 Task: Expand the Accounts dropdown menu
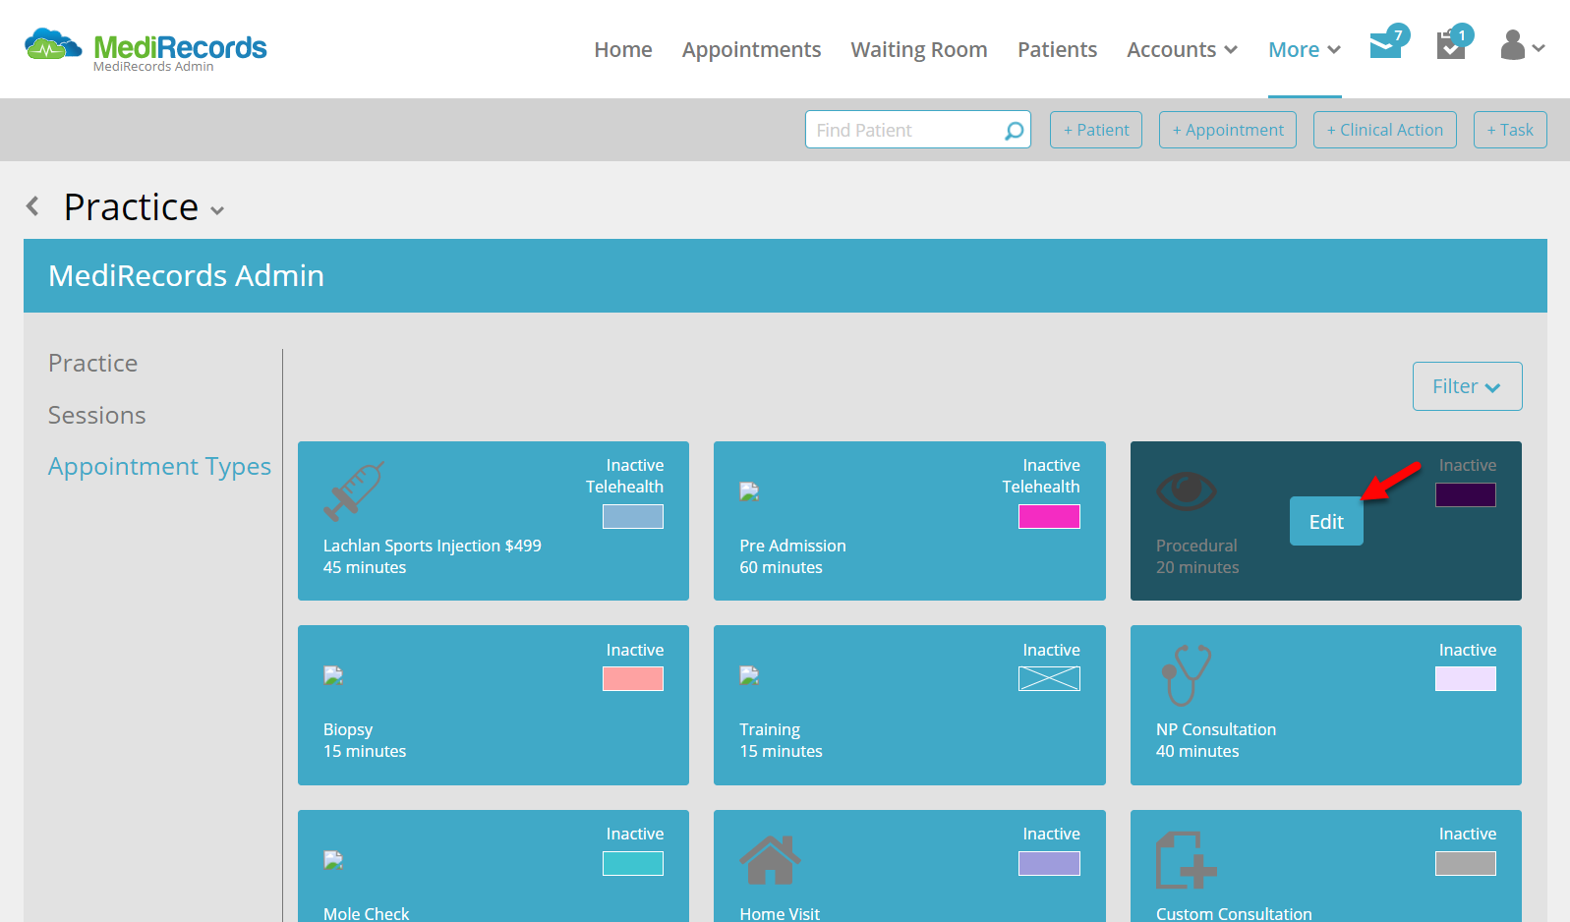[x=1182, y=50]
